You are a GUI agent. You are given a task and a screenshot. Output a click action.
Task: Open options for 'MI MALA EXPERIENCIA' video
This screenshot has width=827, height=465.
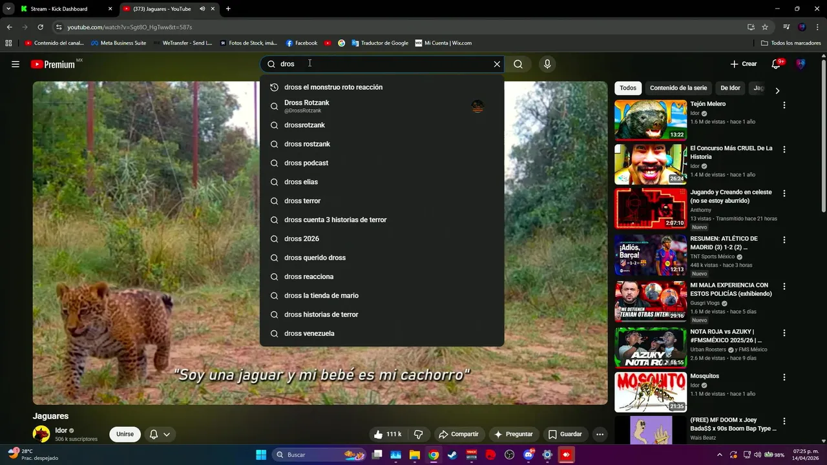coord(784,286)
